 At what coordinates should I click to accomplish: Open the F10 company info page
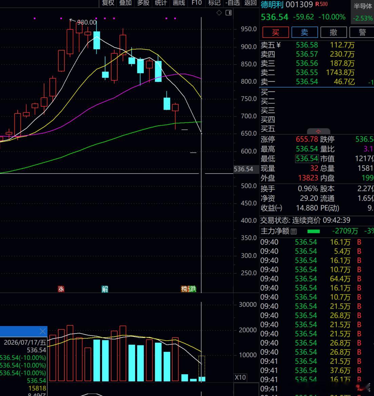click(196, 3)
